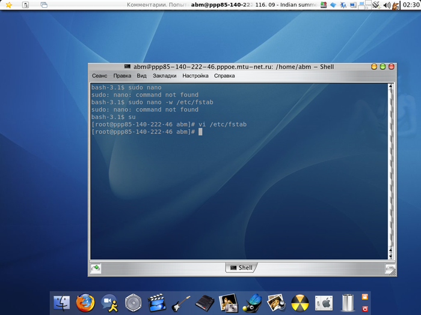Open the video chat messenger dock icon
This screenshot has height=315, width=421.
click(109, 303)
